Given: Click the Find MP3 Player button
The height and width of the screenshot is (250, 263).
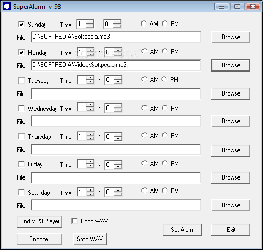Looking at the screenshot, I should click(39, 221).
